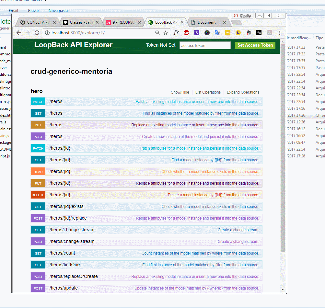Click Nova pasta in the Explorer window

[x=58, y=11]
